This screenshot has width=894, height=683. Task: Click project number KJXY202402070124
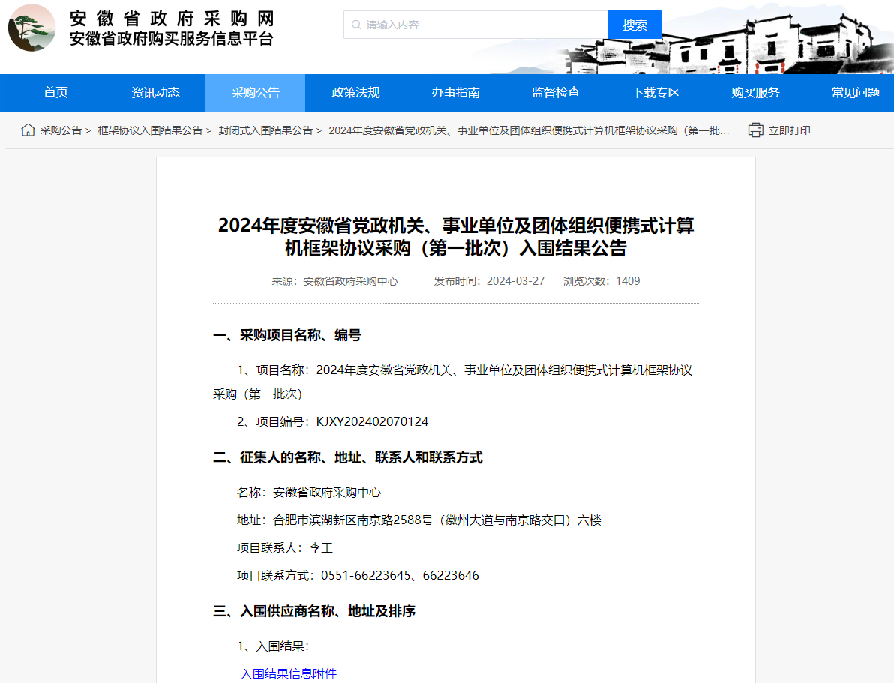(x=372, y=421)
